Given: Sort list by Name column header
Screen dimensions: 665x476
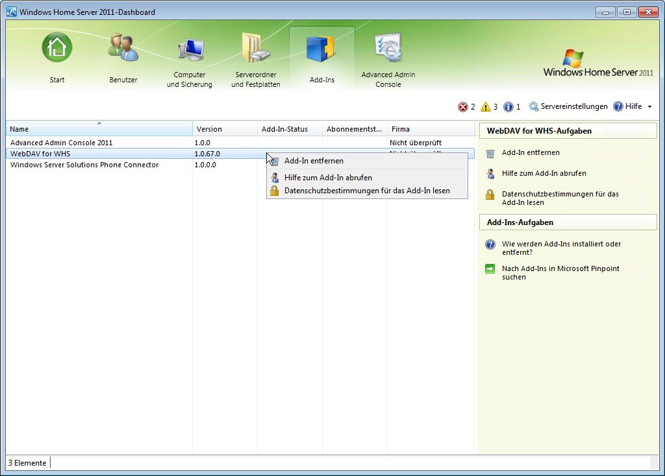Looking at the screenshot, I should pyautogui.click(x=99, y=129).
